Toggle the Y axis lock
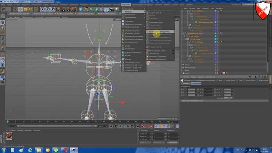This screenshot has width=272, height=153. click(x=48, y=9)
